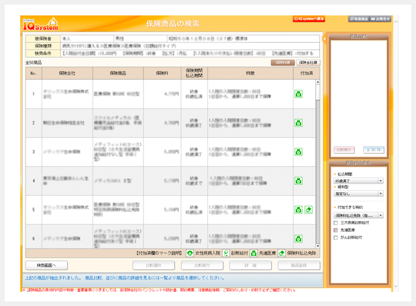Toggle the 先進医療 checkbox
The width and height of the screenshot is (416, 306).
click(x=336, y=230)
